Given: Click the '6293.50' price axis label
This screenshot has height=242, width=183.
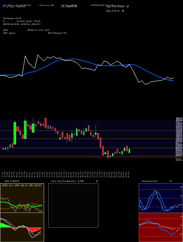Looking at the screenshot, I should point(179,160).
